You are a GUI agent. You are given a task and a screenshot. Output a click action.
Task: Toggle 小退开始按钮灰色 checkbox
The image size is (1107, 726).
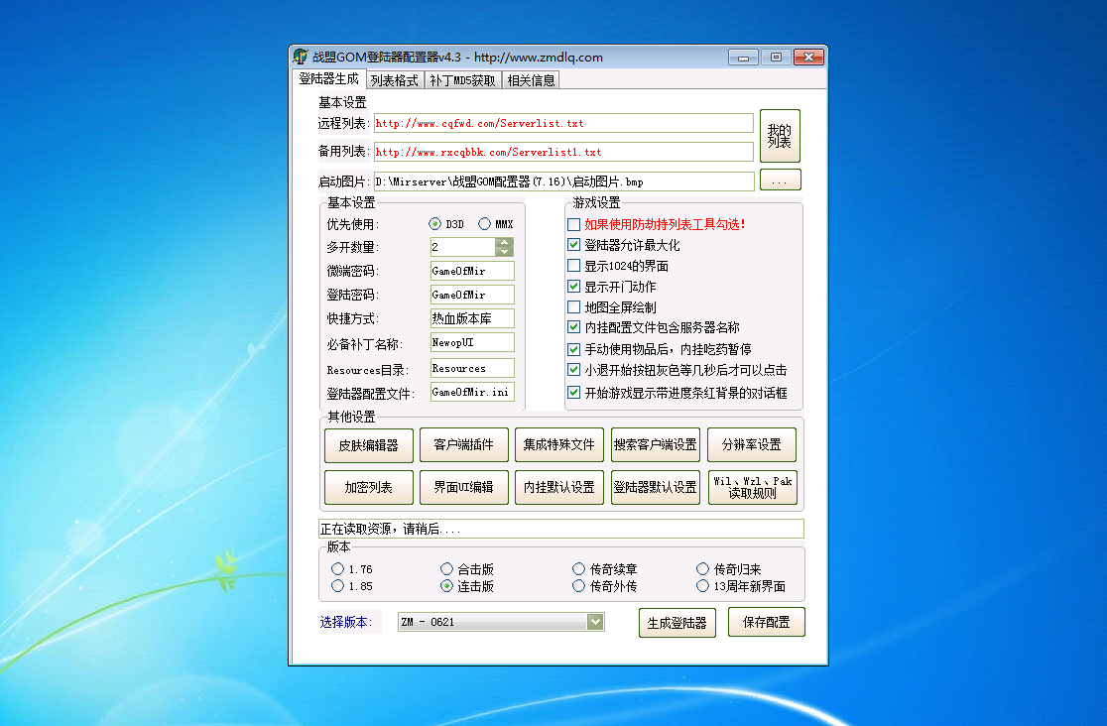[x=574, y=369]
